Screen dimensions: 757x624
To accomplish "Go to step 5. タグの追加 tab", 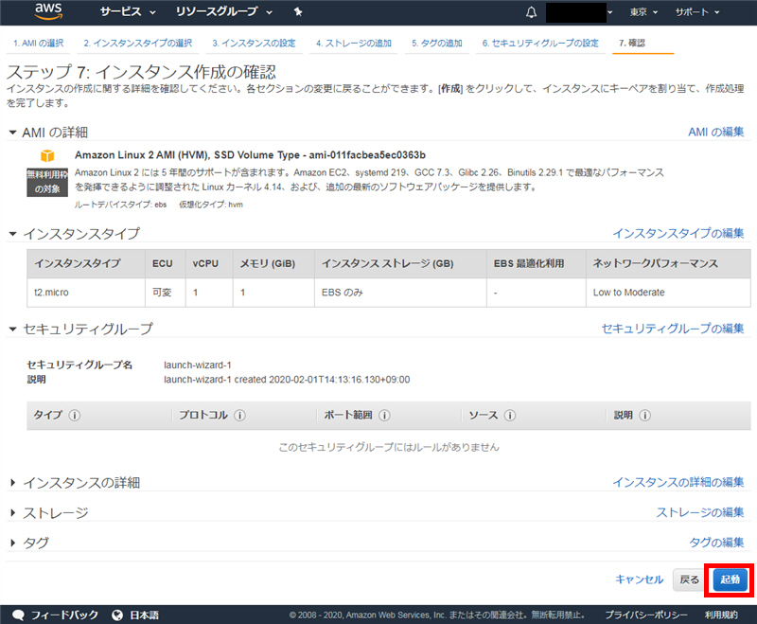I will (437, 43).
